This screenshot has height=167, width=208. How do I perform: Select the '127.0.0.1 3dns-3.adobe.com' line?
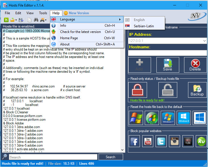click(23, 138)
